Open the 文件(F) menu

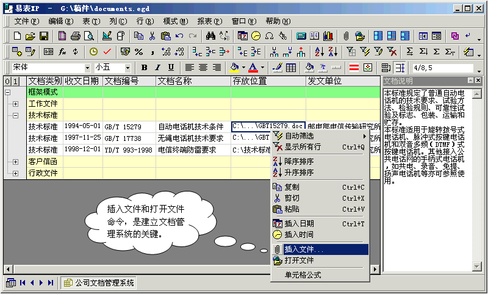(27, 21)
